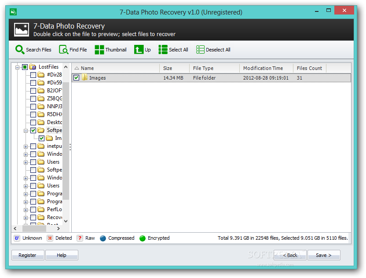
Task: Click the Unknown legend icon
Action: pos(17,238)
